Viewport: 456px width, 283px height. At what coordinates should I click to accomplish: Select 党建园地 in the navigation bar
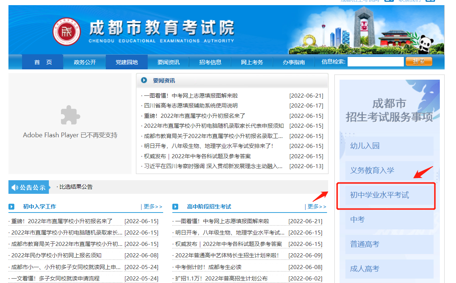[127, 62]
